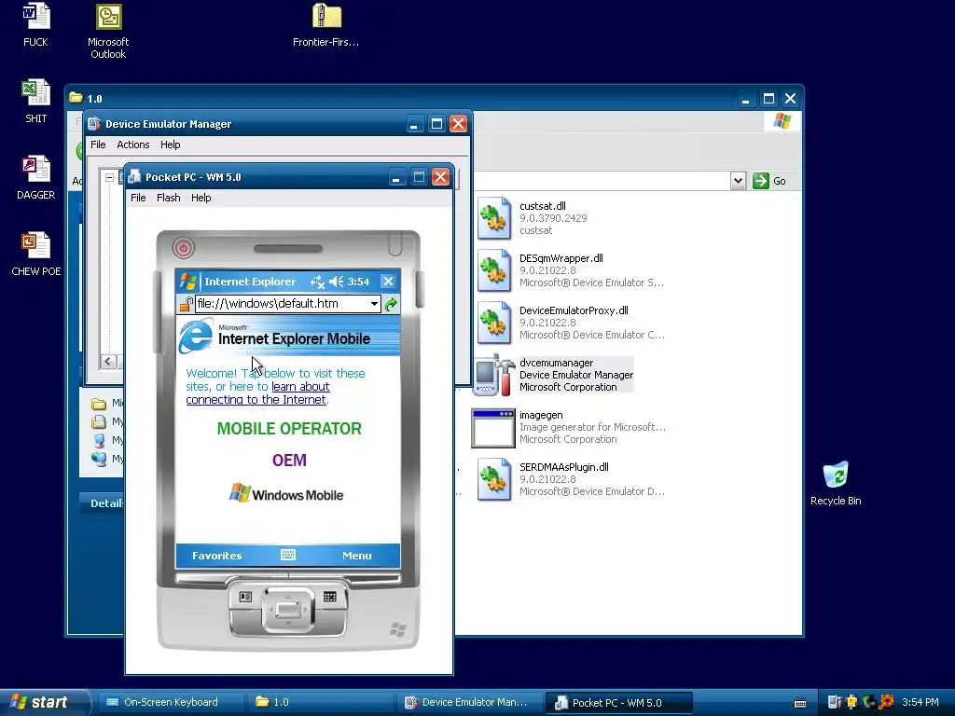Click the Go button in Explorer address bar
The width and height of the screenshot is (955, 716).
tap(769, 181)
